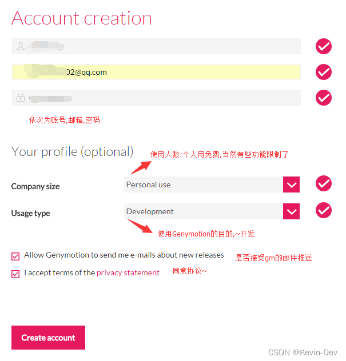Click the validation checkmark next to email field
346x361 pixels.
click(323, 72)
